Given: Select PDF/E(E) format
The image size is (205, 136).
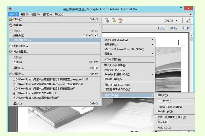Looking at the screenshot, I should [174, 95].
